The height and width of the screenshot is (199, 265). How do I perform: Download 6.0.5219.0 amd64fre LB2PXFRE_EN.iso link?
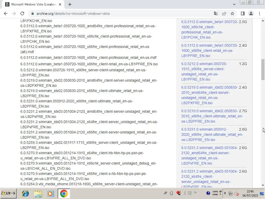(210, 95)
